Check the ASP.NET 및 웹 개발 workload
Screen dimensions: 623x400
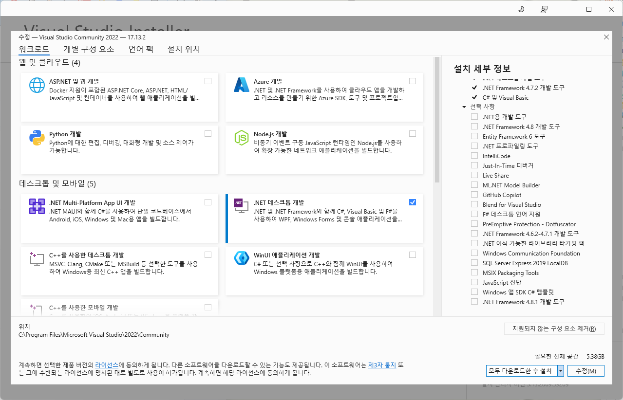click(208, 81)
